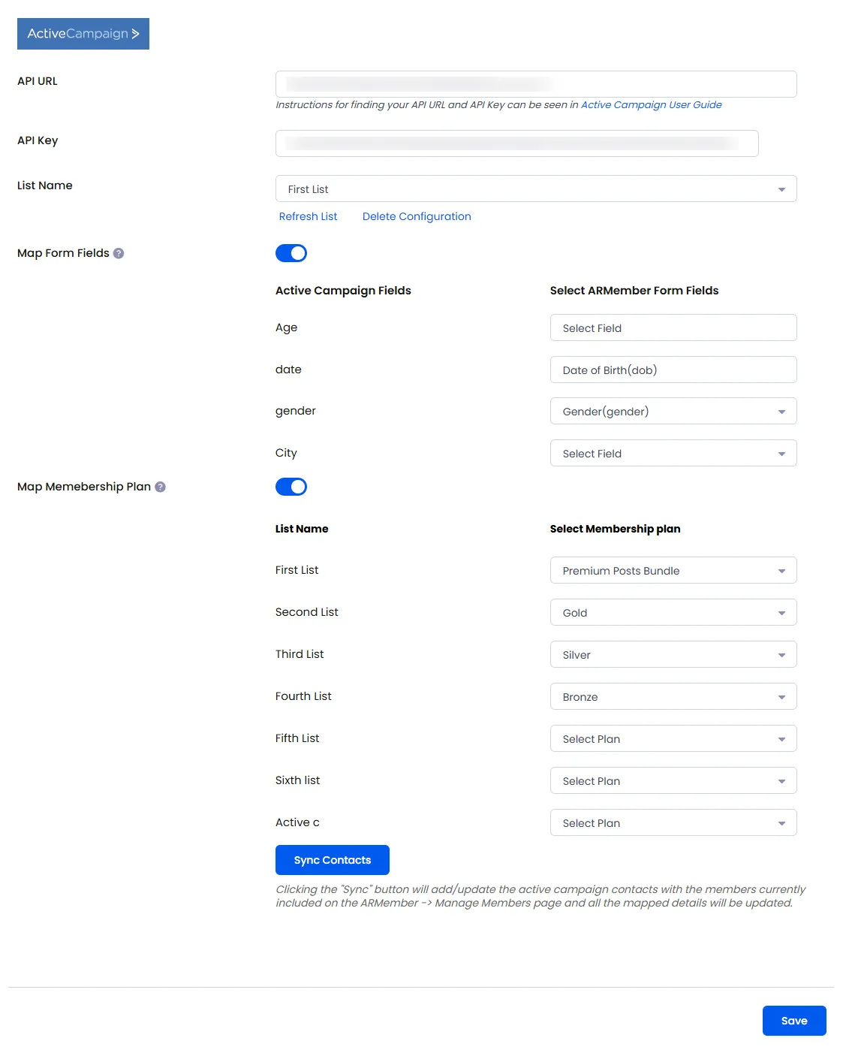
Task: Toggle the Map Form Fields switch
Action: (x=291, y=253)
